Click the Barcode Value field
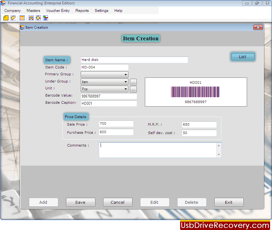 point(109,96)
